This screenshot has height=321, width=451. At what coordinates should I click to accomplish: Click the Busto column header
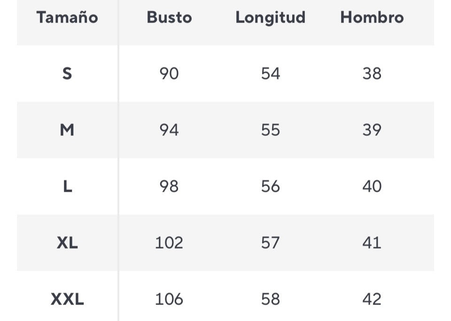[x=169, y=17]
